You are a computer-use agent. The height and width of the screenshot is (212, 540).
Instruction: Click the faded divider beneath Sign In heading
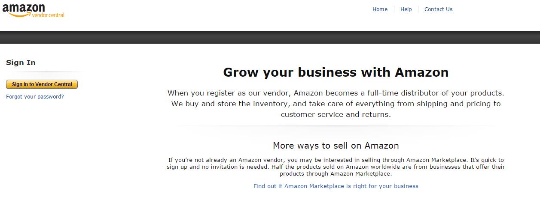point(45,72)
